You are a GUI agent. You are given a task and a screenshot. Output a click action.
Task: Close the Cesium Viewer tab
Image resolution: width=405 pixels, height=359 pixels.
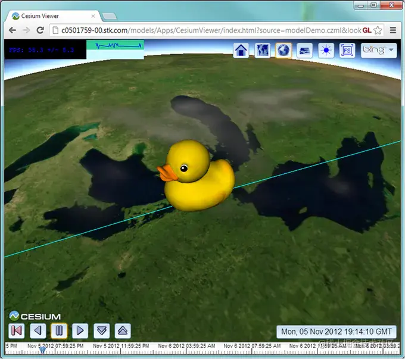pyautogui.click(x=93, y=16)
